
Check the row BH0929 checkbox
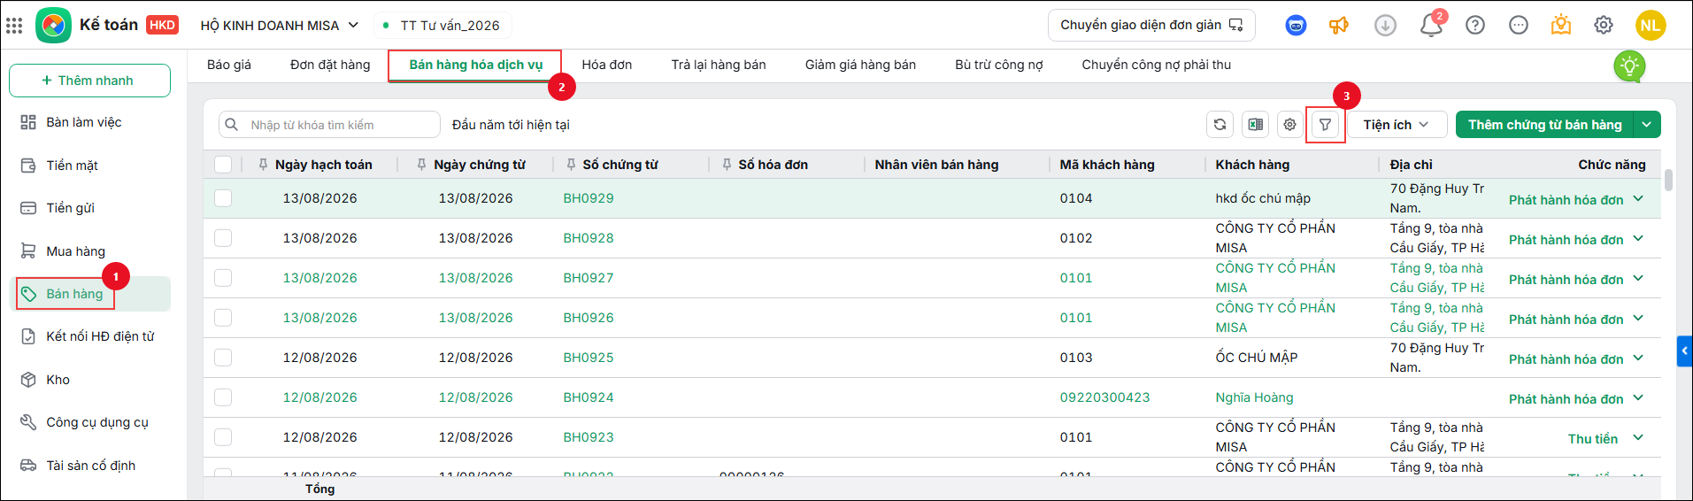(223, 198)
